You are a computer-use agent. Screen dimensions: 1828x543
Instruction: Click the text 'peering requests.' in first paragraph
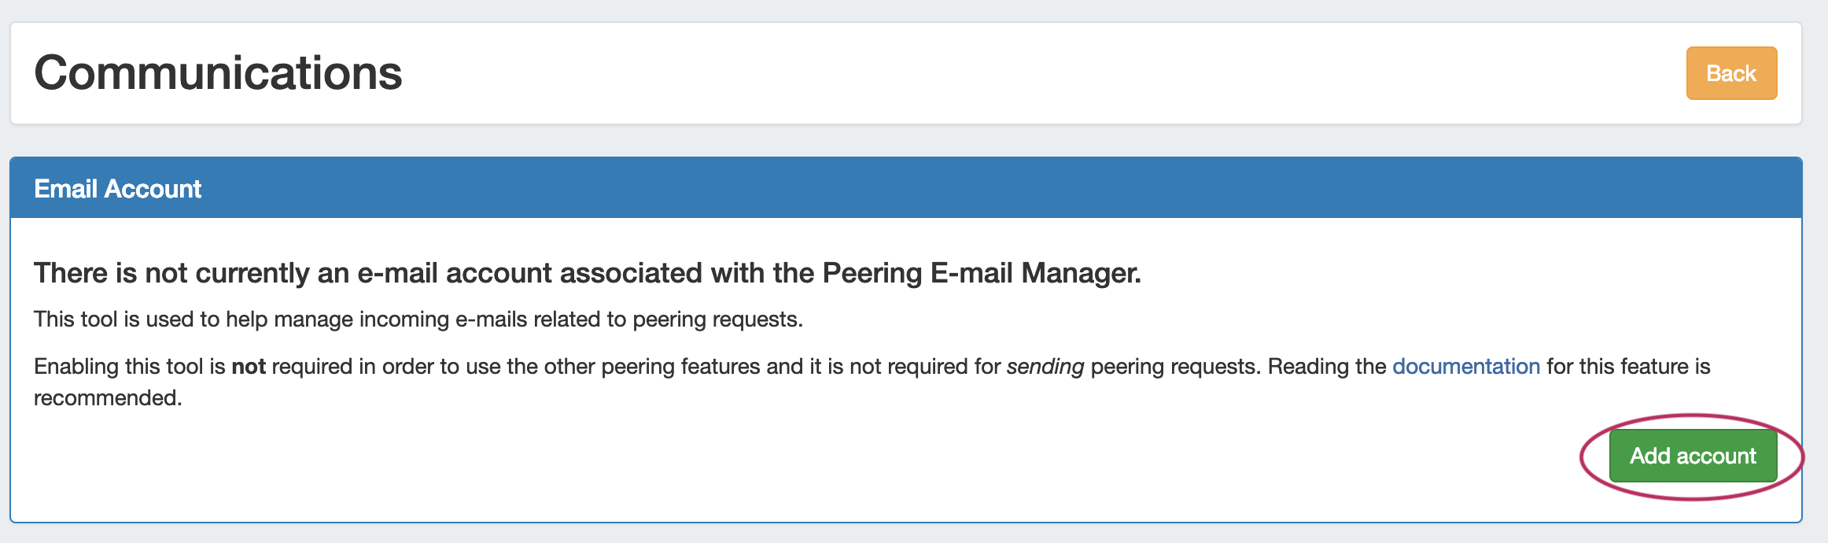[x=717, y=320]
